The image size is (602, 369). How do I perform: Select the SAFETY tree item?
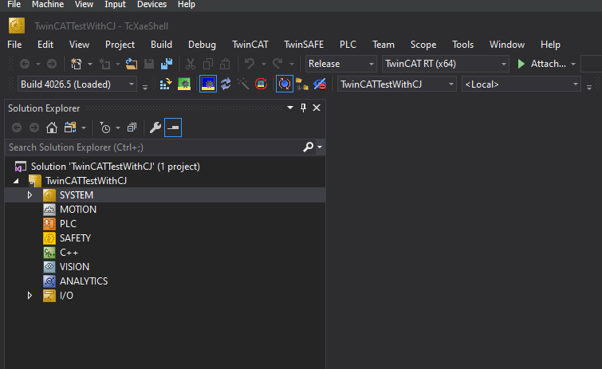coord(75,238)
